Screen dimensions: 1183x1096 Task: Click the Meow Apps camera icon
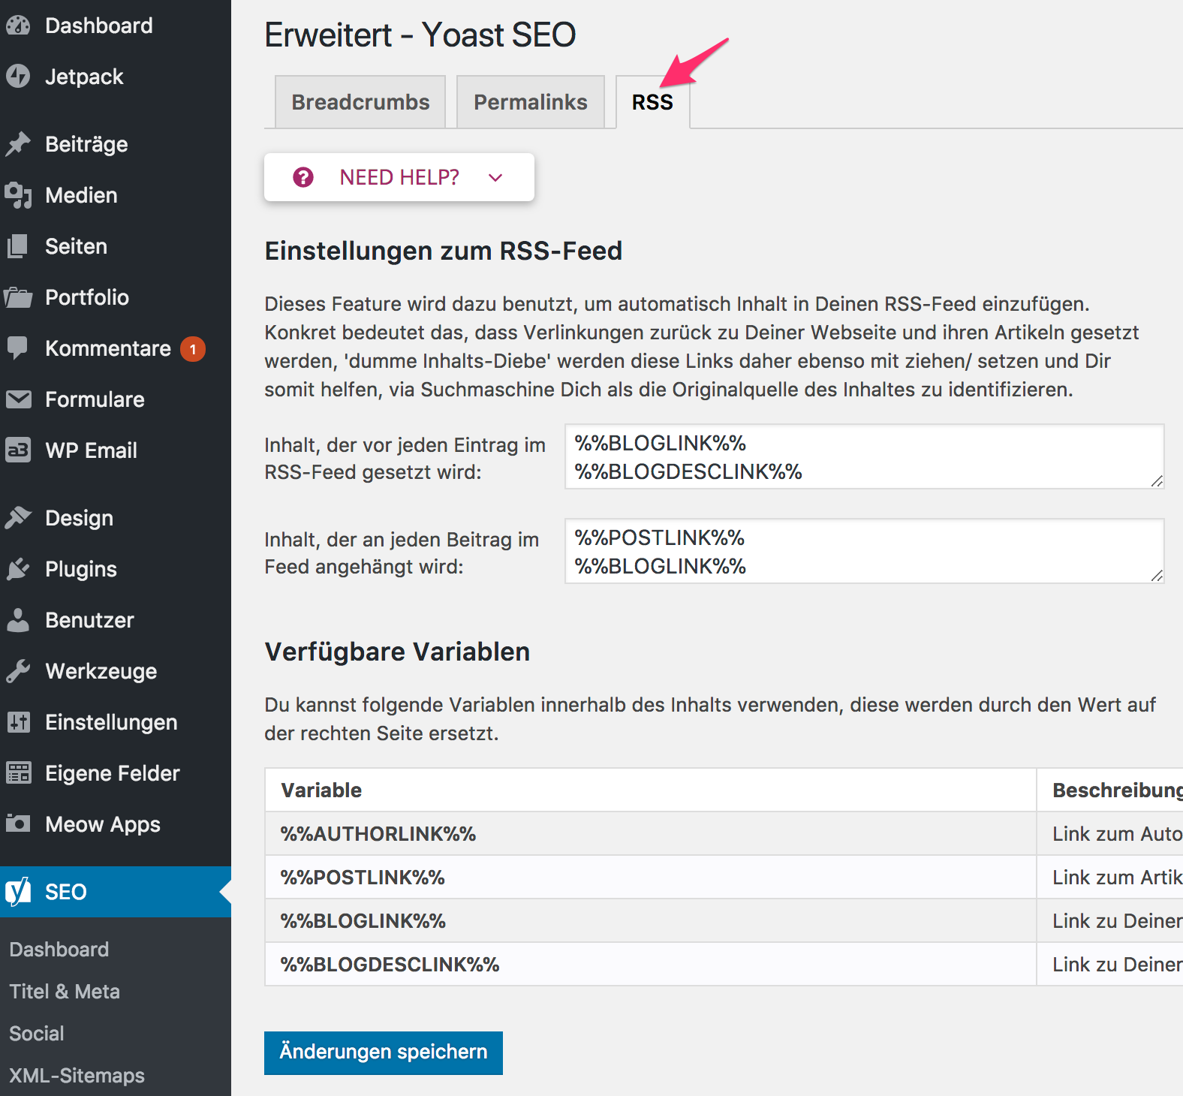[x=18, y=824]
